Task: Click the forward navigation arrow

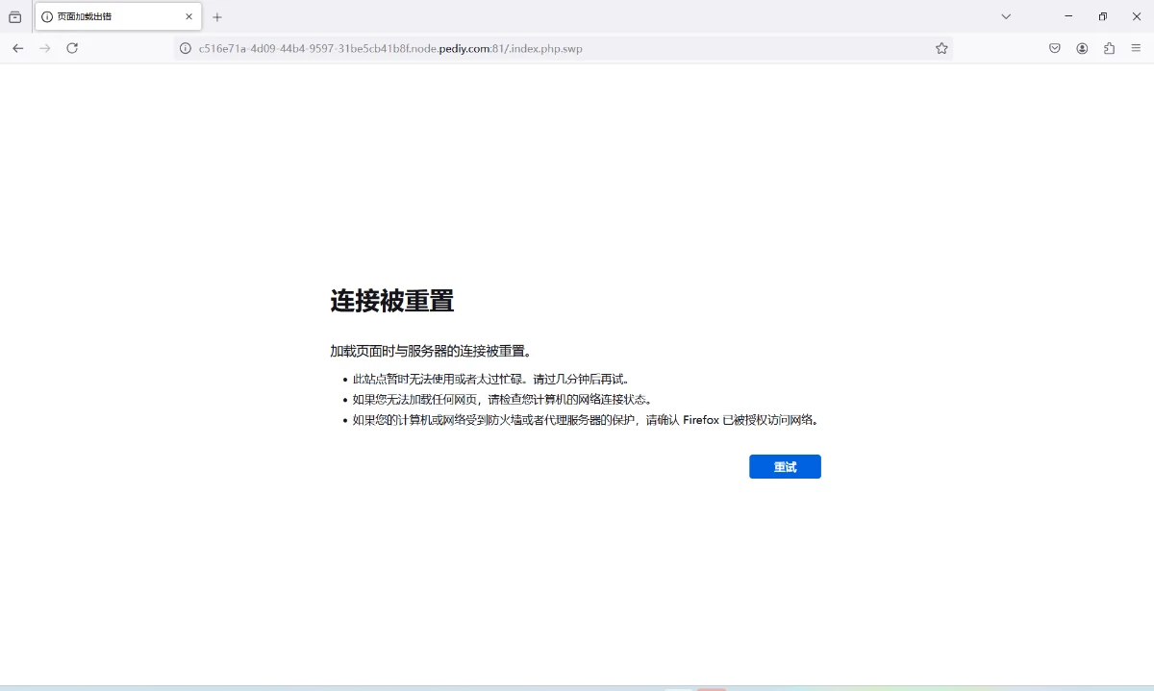Action: tap(44, 48)
